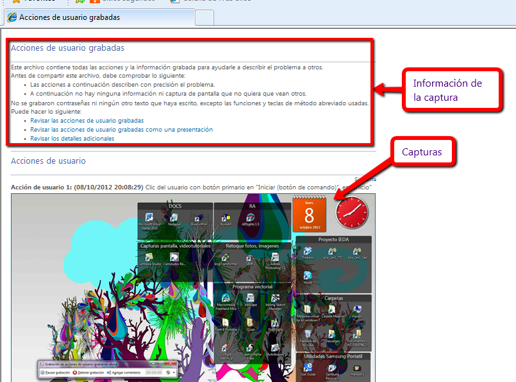Click the ActivInspire shortcut icon

pyautogui.click(x=275, y=348)
